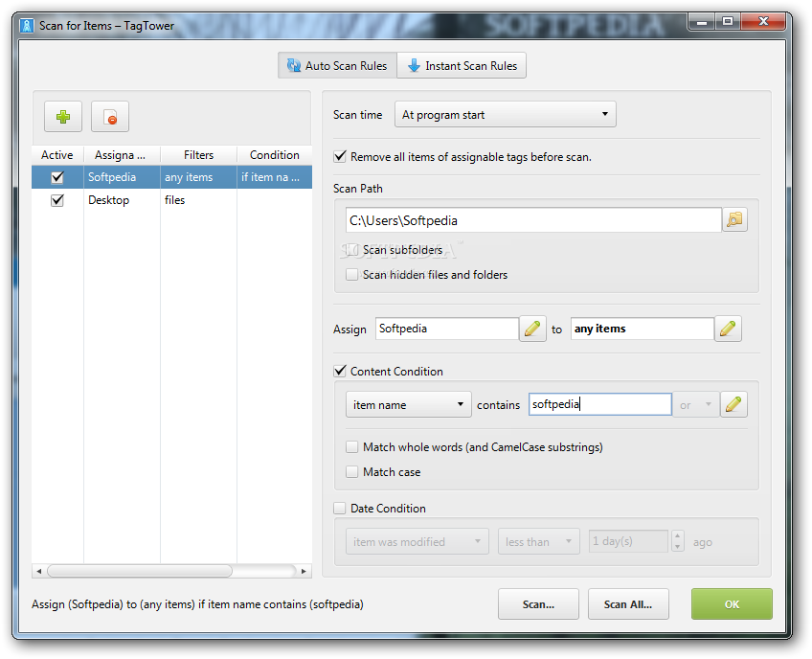
Task: Edit content condition with pencil icon
Action: (733, 404)
